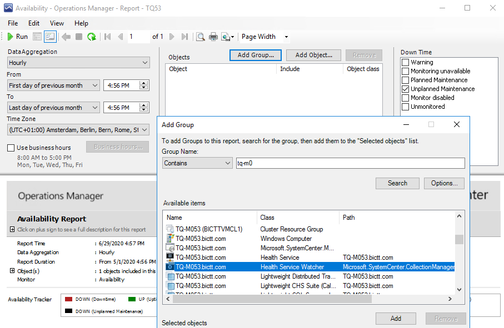Viewport: 504px width, 328px height.
Task: Check Planned Maintenance option
Action: (405, 80)
